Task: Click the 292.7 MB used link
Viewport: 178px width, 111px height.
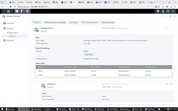Action: point(106,87)
